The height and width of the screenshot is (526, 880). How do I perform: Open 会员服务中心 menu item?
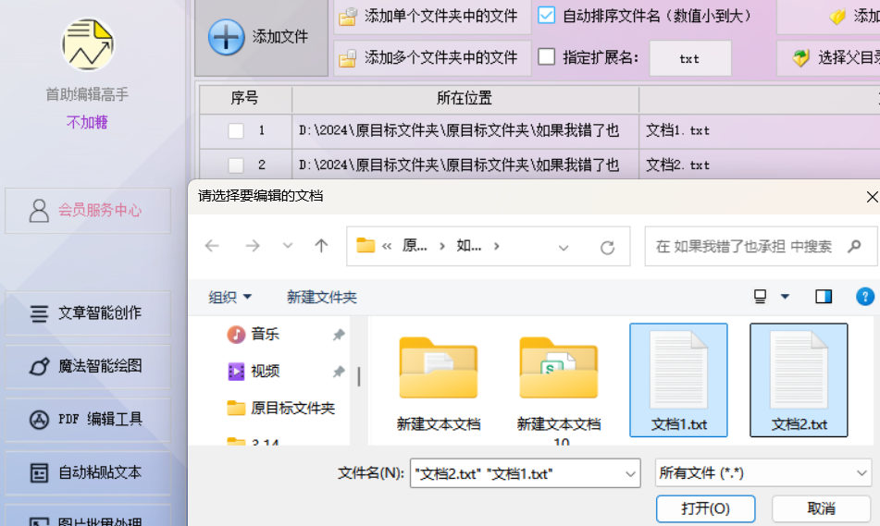(x=88, y=211)
